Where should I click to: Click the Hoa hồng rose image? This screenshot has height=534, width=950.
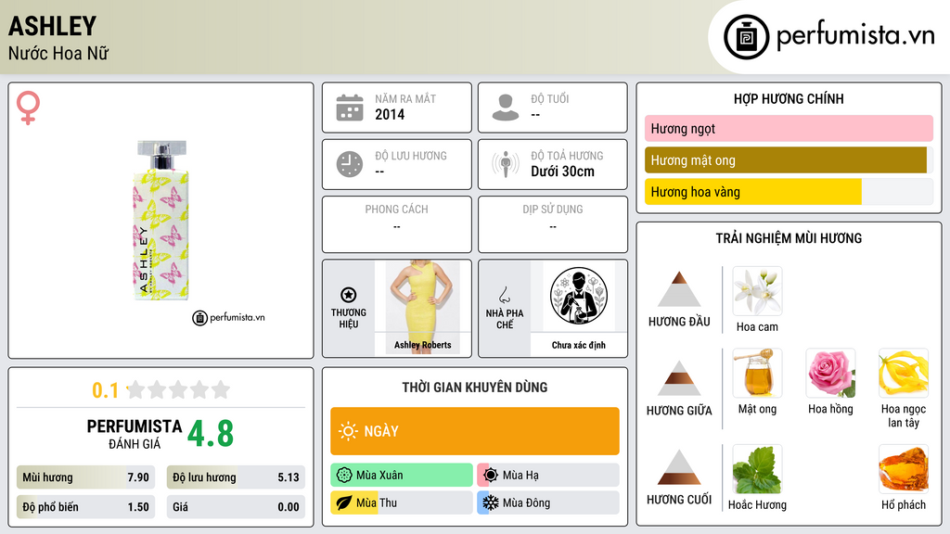tap(830, 373)
